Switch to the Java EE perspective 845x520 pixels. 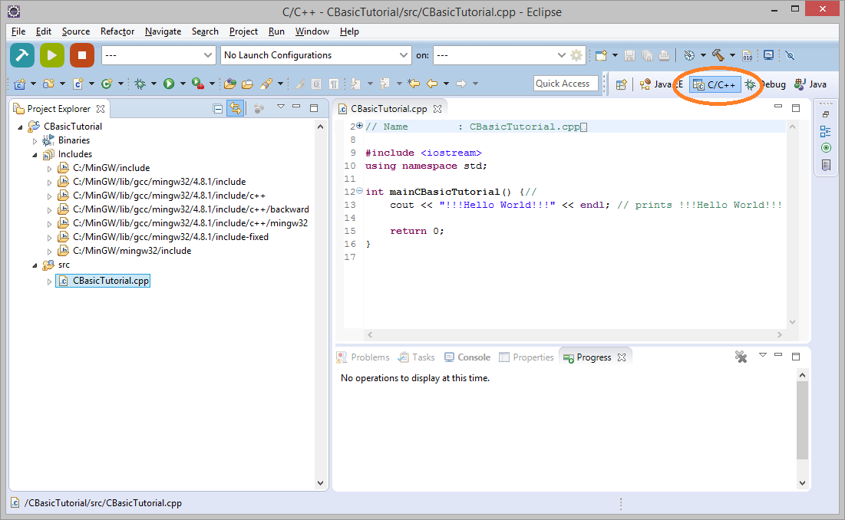(661, 84)
